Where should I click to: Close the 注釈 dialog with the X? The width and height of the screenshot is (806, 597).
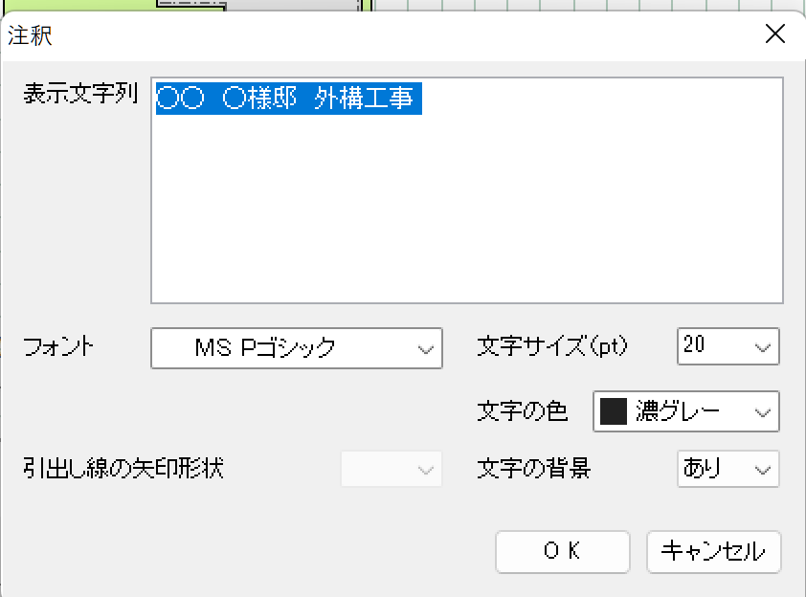click(775, 35)
